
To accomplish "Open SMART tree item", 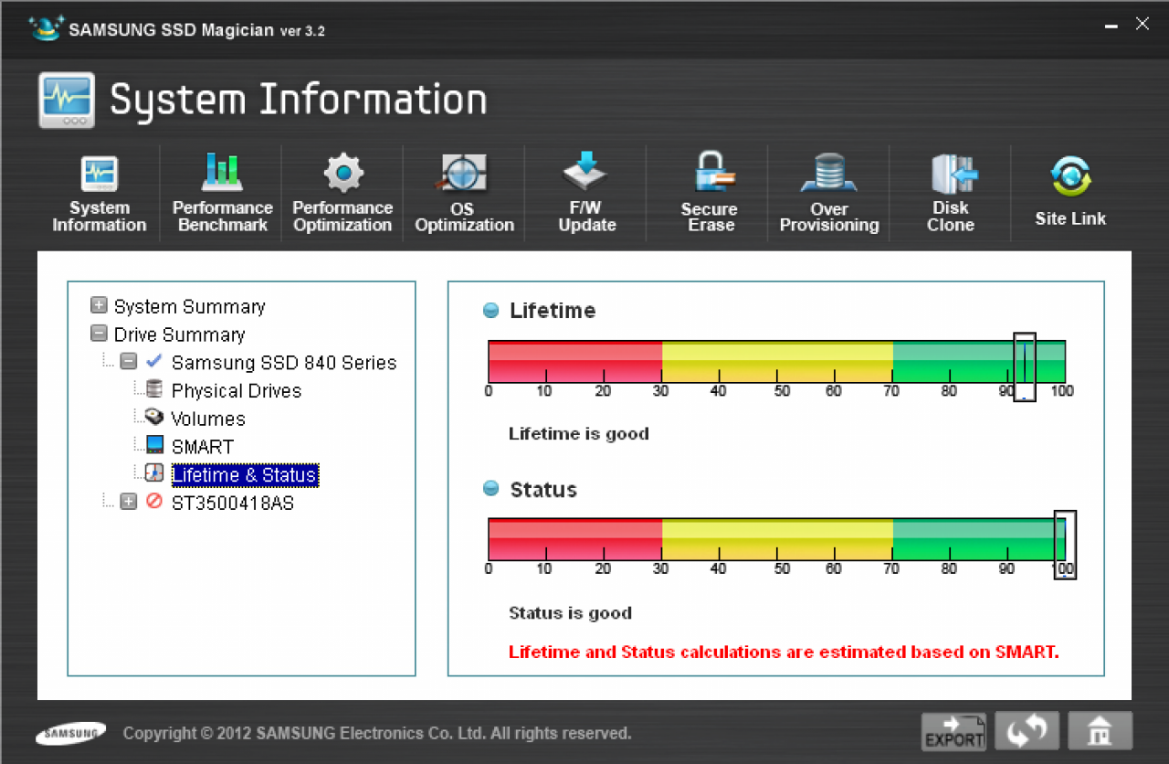I will click(203, 447).
